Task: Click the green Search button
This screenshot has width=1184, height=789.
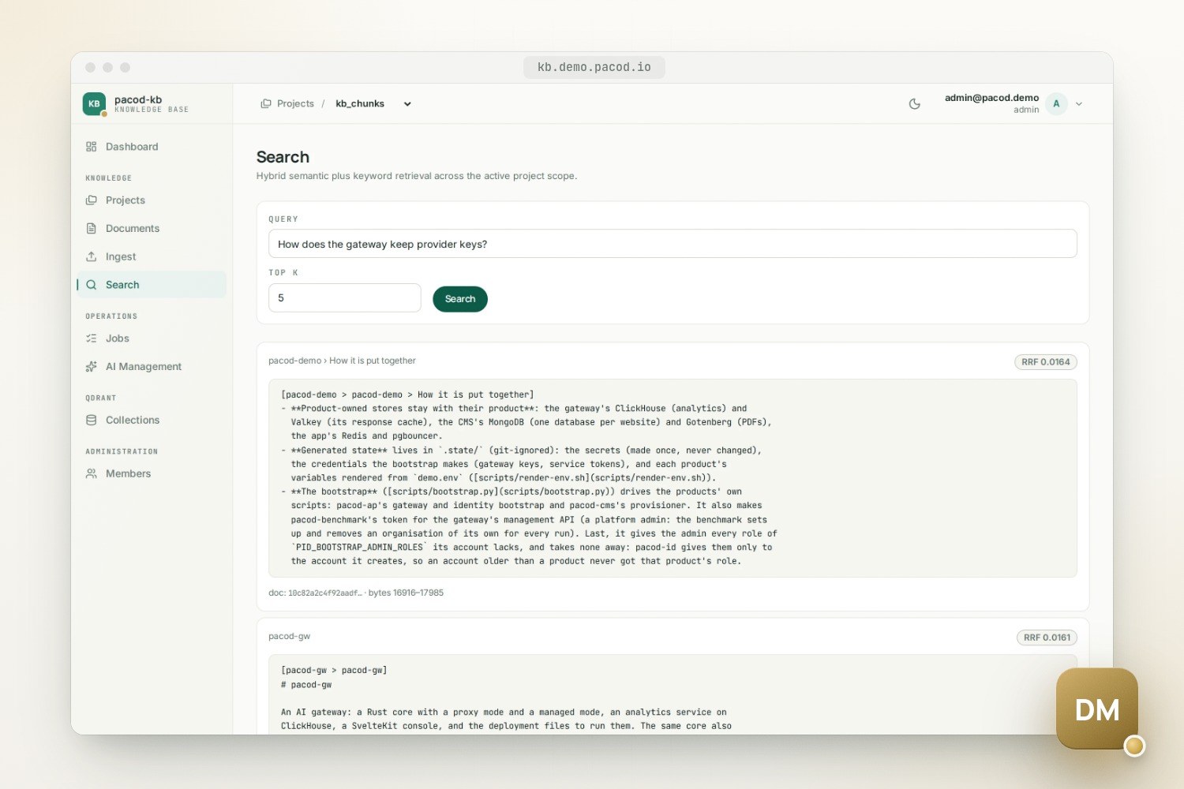Action: pos(460,299)
